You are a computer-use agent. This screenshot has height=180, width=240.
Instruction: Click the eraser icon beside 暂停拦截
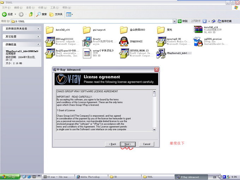point(214,21)
